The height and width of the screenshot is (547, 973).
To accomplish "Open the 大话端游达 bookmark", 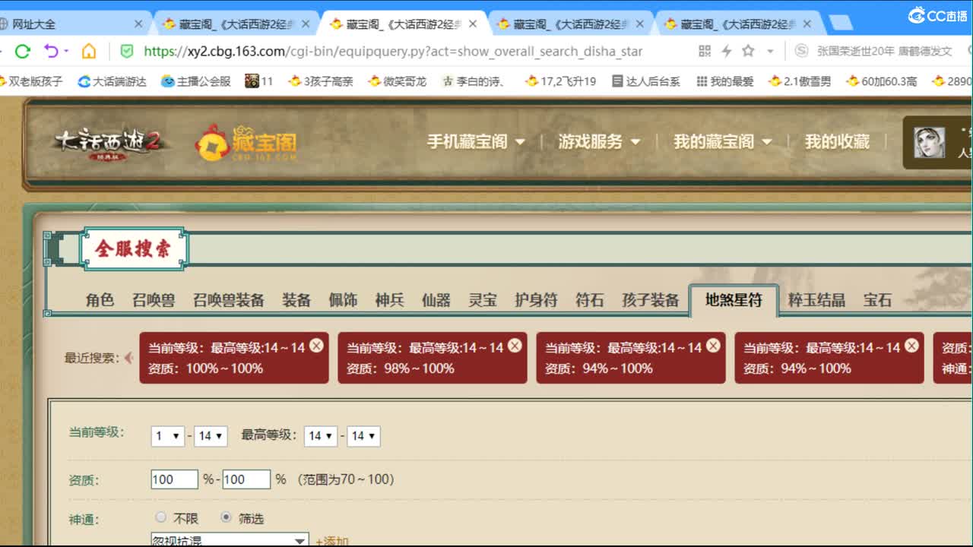I will [x=112, y=81].
